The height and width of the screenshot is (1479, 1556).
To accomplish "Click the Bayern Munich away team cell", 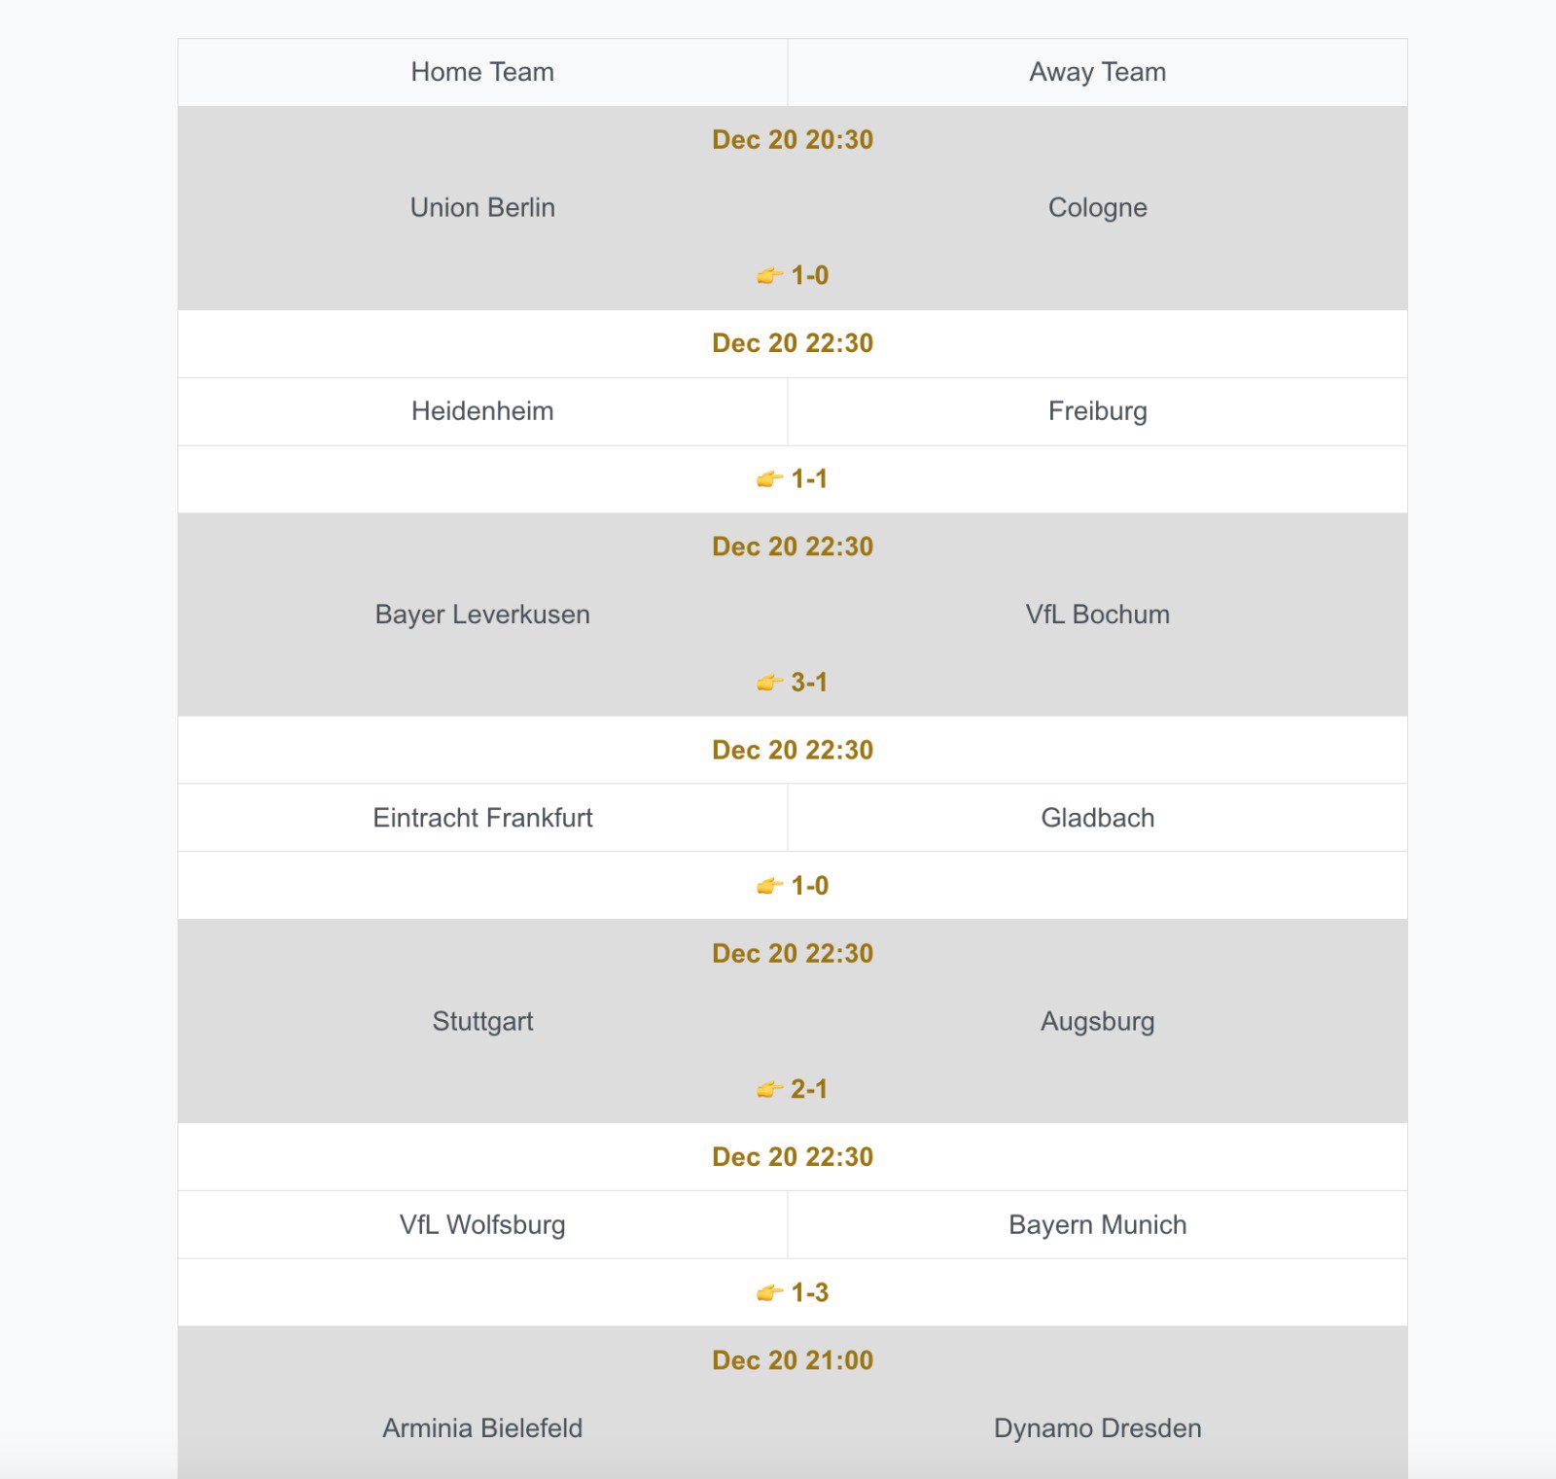I will click(1097, 1225).
